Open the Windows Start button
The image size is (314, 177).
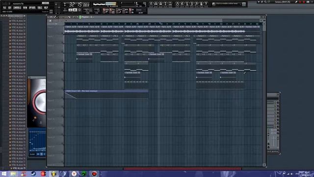(4, 174)
